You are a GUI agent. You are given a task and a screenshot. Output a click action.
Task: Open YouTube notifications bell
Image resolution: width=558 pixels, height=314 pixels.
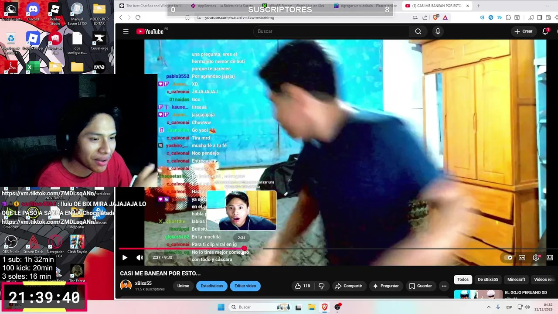[x=545, y=31]
